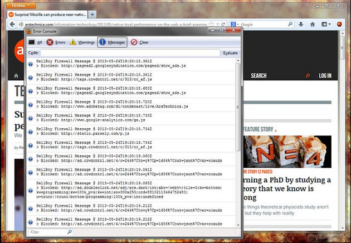Focus the Google search box

coord(264,25)
